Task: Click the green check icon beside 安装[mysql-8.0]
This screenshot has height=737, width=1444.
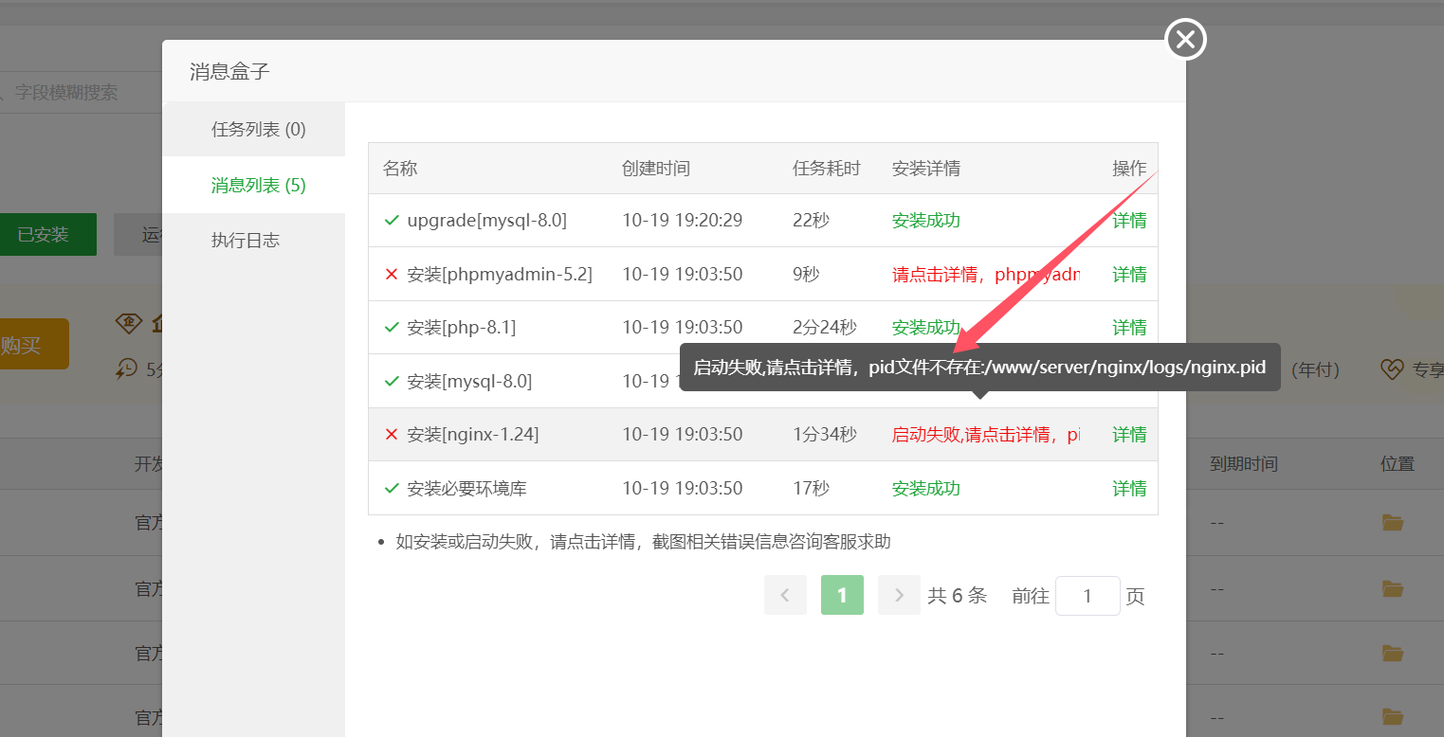Action: pos(392,382)
